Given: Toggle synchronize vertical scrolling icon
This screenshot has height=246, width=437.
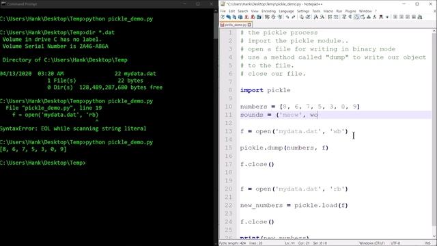Looking at the screenshot, I should (x=330, y=17).
